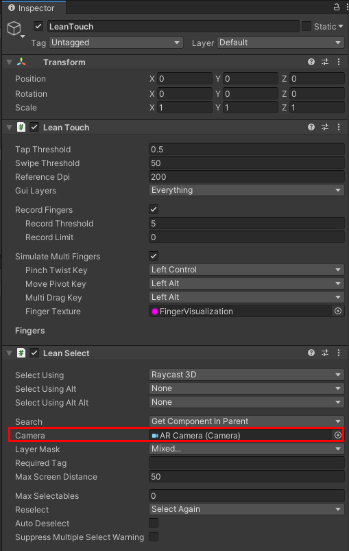Click Finger Texture object picker circle
349x551 pixels.
(x=338, y=311)
